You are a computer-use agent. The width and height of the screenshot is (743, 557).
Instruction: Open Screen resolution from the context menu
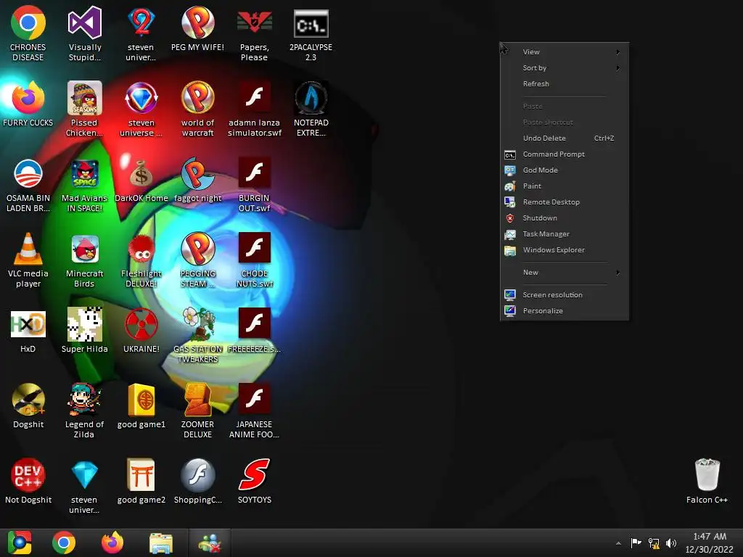pos(564,295)
